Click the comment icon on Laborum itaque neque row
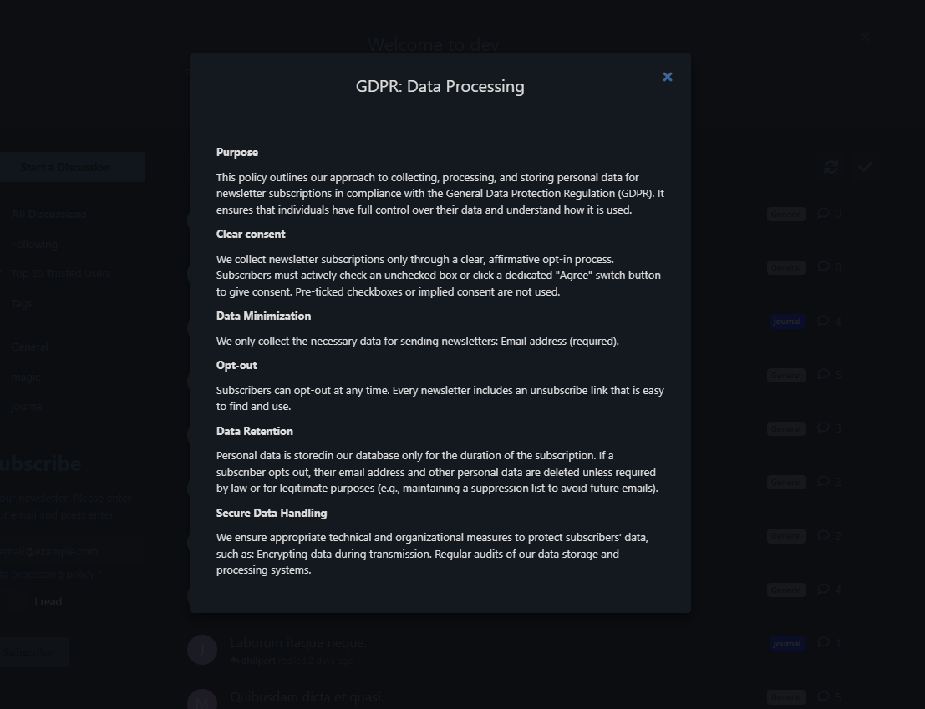The height and width of the screenshot is (709, 925). [x=824, y=643]
